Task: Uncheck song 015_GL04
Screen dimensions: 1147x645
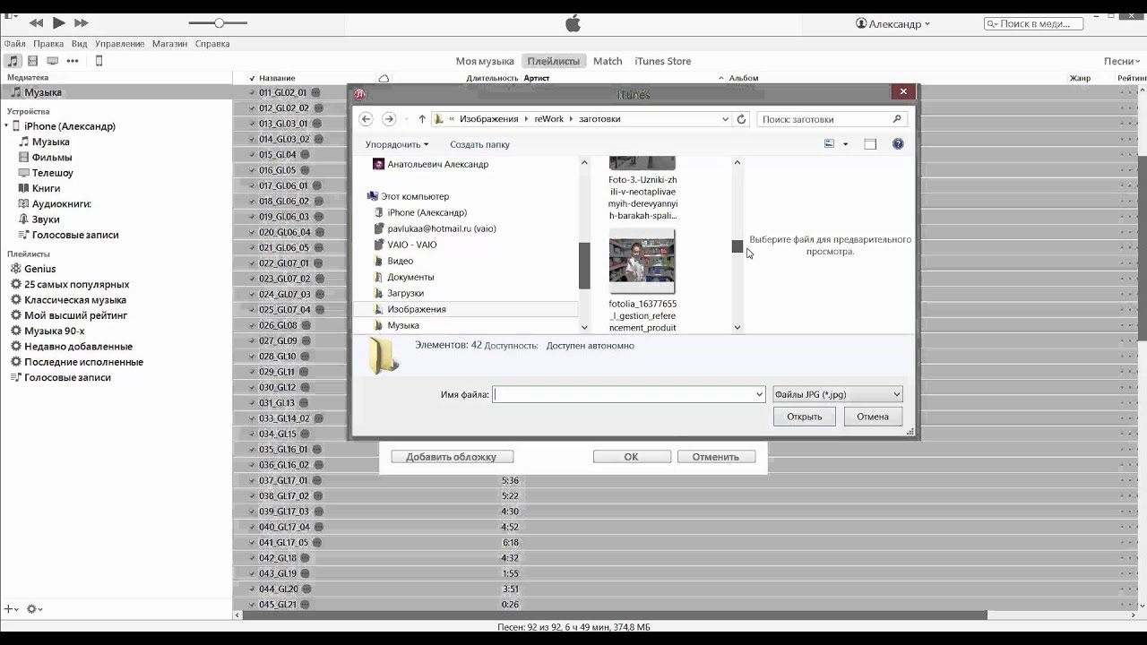Action: point(253,155)
